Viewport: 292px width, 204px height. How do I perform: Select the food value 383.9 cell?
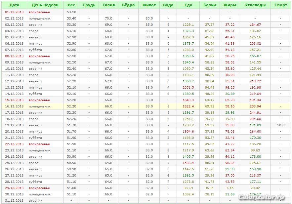point(188,188)
